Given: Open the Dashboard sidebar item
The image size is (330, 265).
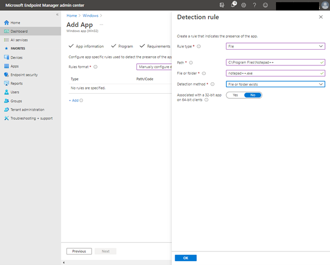Looking at the screenshot, I should 31,31.
